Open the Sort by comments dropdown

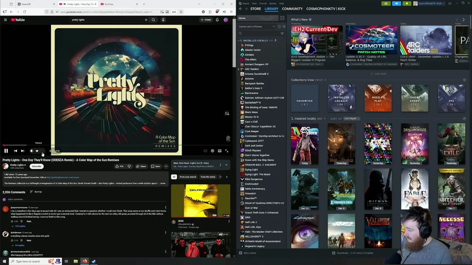[36, 192]
